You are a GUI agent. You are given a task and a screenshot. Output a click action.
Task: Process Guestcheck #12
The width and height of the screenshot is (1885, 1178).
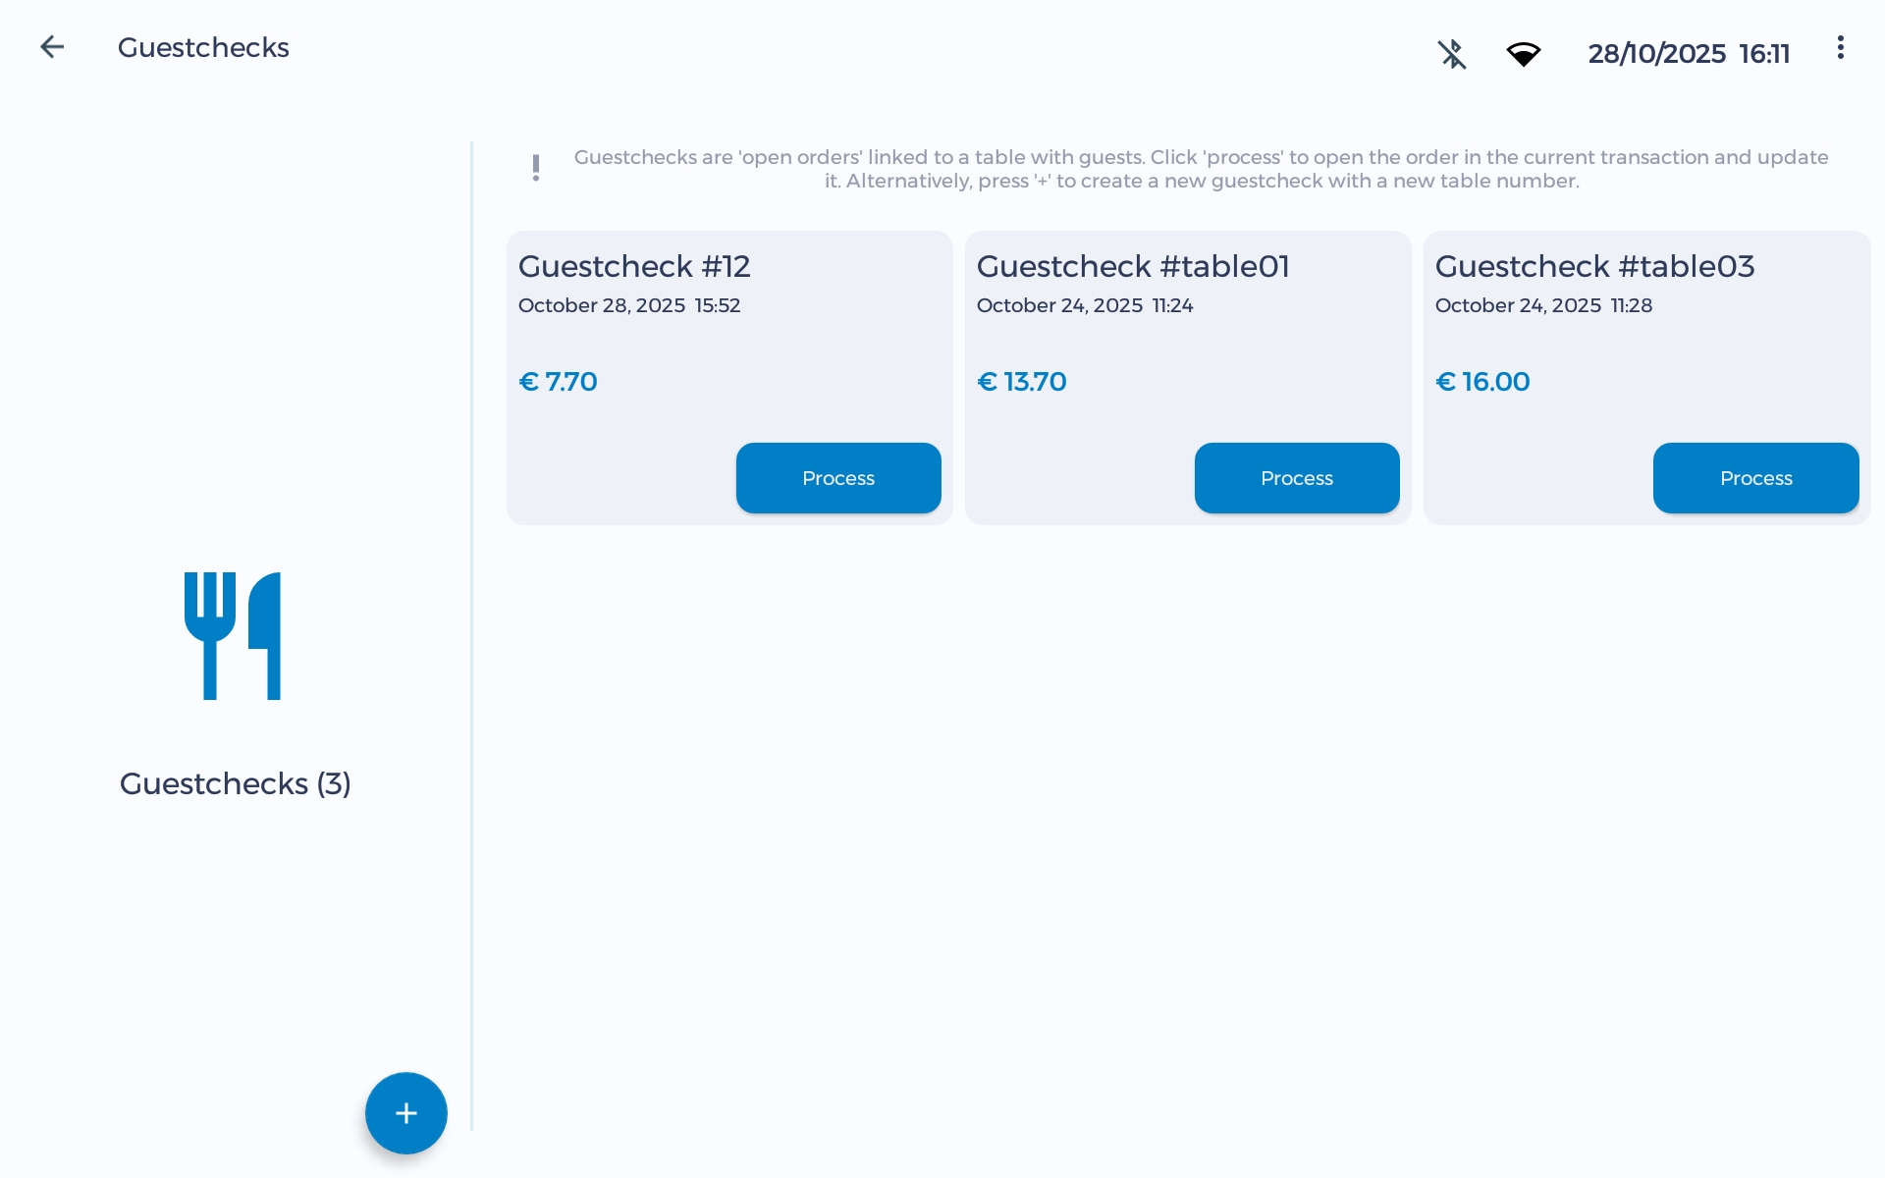tap(837, 478)
